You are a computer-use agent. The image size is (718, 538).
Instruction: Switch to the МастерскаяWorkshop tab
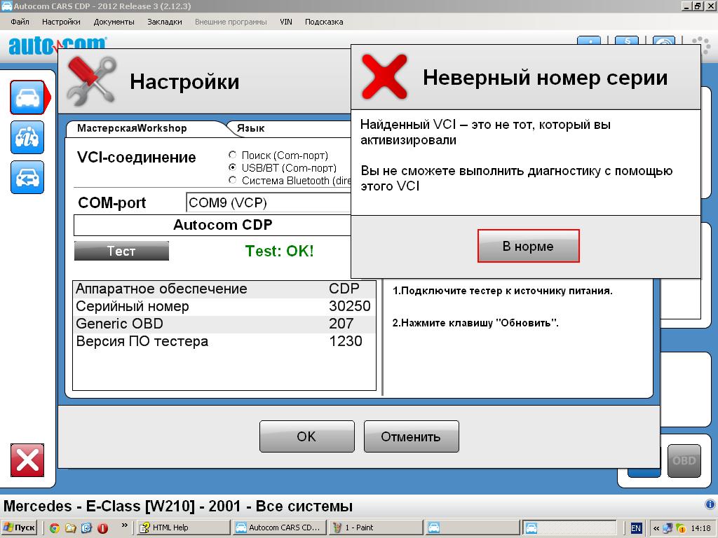[x=132, y=128]
